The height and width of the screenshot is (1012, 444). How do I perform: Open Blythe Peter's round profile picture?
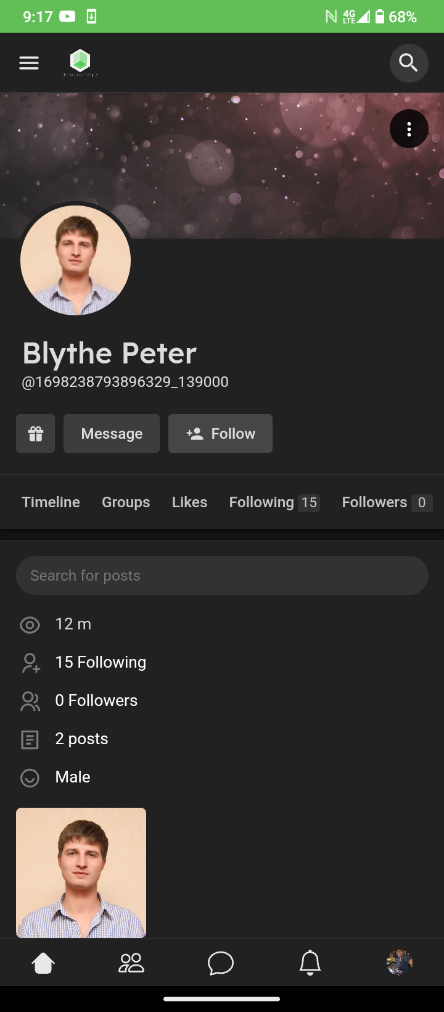tap(75, 260)
